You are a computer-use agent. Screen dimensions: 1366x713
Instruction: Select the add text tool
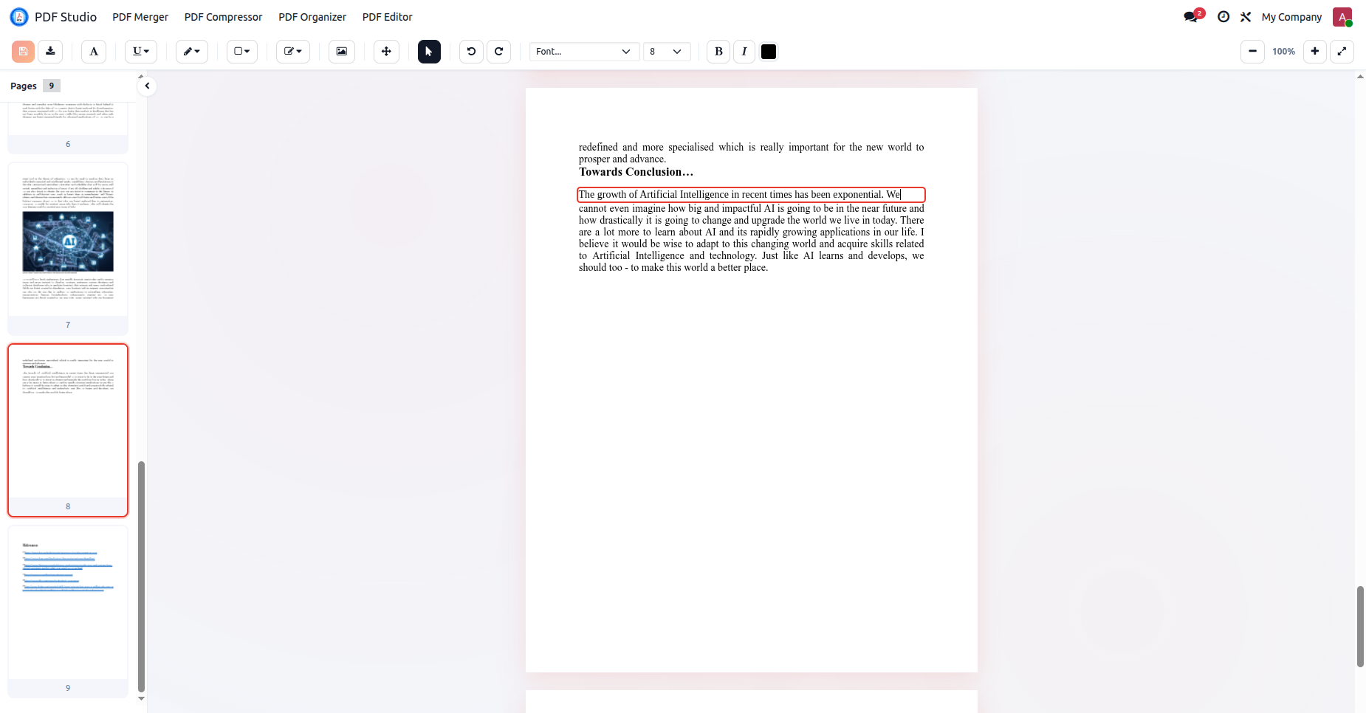pos(94,52)
